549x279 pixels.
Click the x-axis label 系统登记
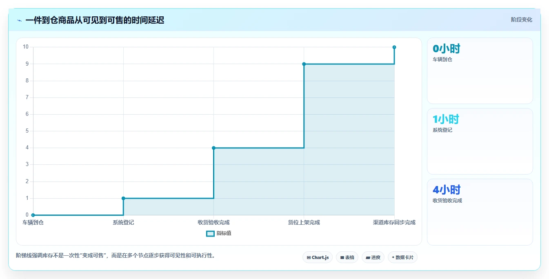123,222
